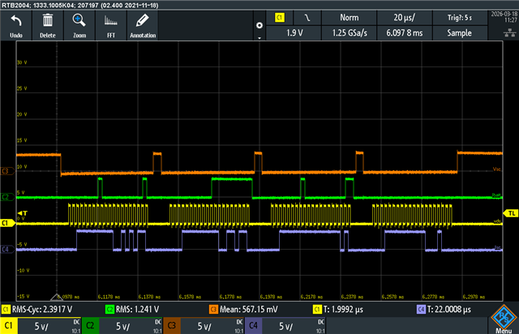This screenshot has height=334, width=519.
Task: Select the C3 channel button
Action: 172,326
